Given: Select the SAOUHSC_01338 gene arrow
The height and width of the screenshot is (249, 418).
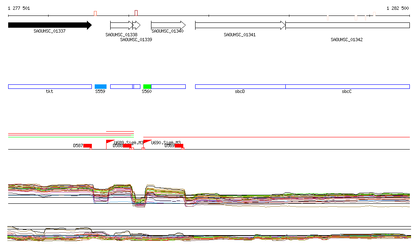Looking at the screenshot, I should (119, 25).
